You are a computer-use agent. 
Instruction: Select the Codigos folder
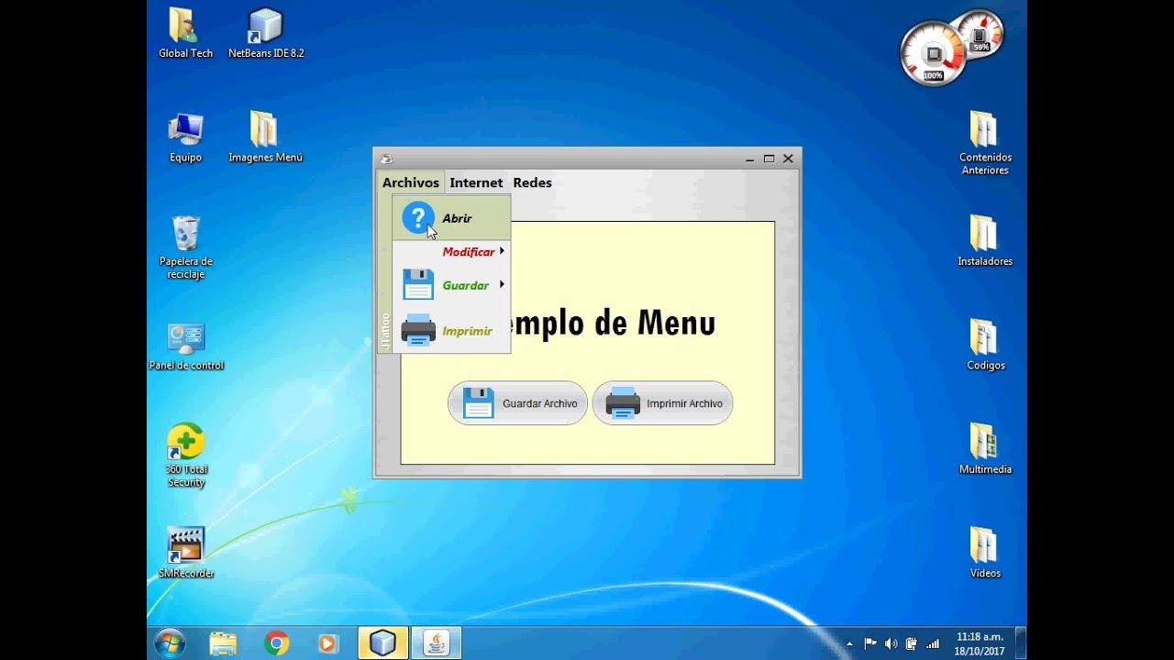pyautogui.click(x=985, y=346)
